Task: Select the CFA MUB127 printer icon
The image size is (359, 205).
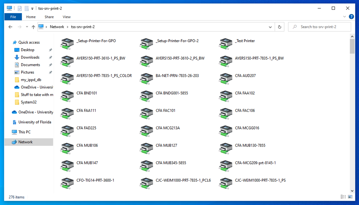Action: (x=146, y=148)
